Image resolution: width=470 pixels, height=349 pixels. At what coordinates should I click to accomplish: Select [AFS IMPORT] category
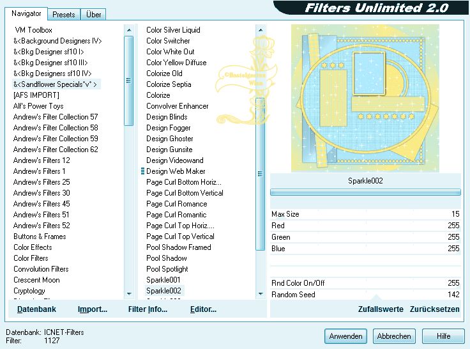tap(36, 95)
